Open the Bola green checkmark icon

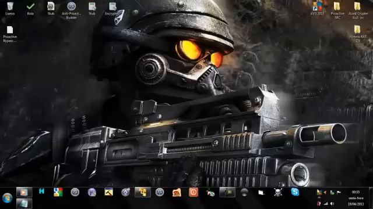[30, 9]
